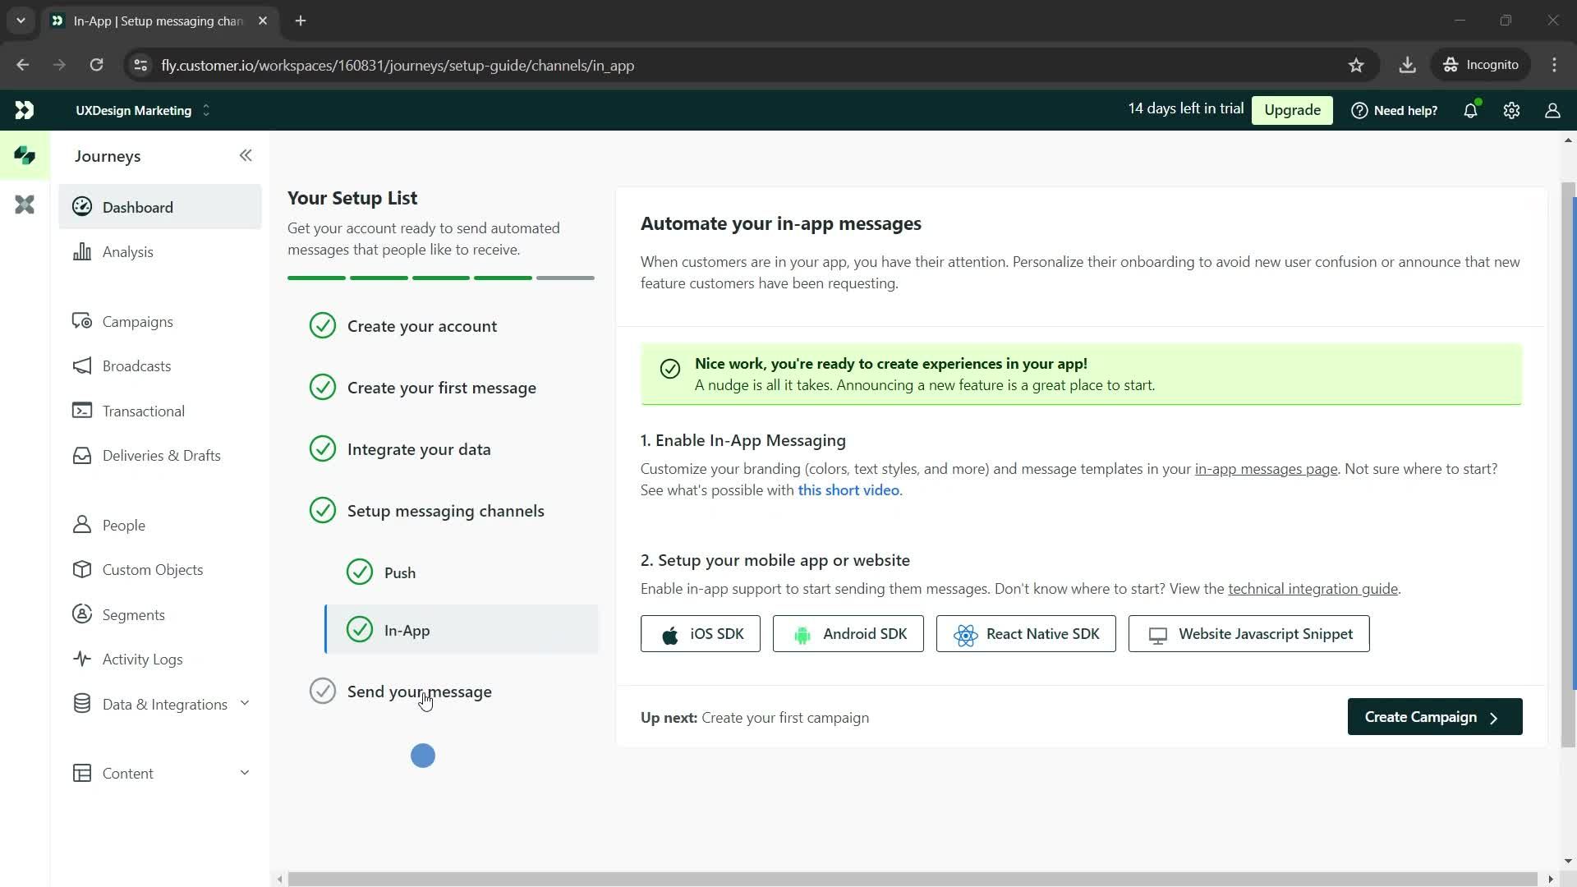Viewport: 1577px width, 887px height.
Task: Close the In-App browser tab
Action: pos(263,21)
